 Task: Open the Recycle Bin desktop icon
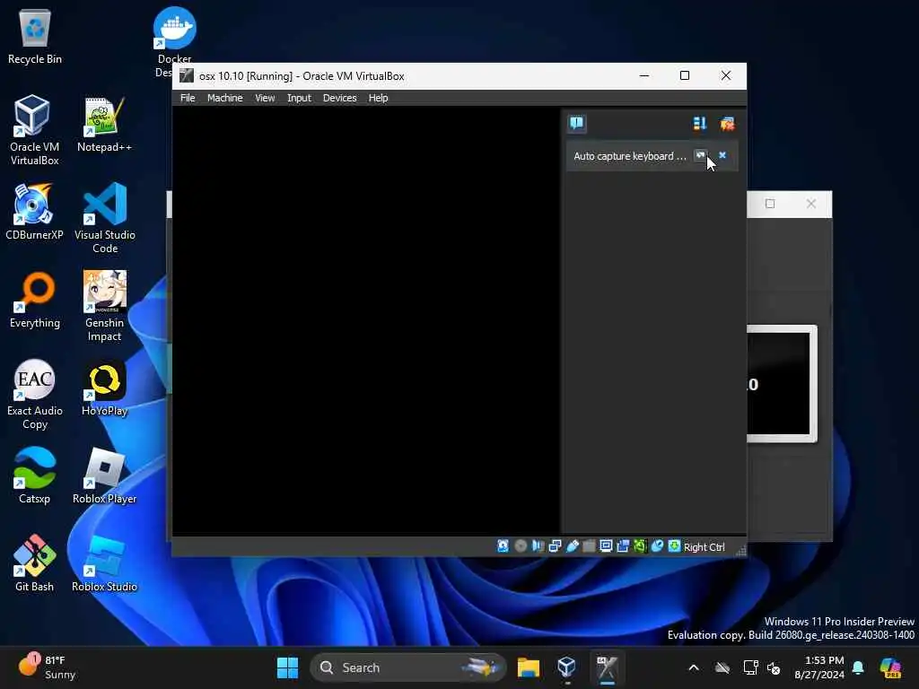tap(35, 37)
